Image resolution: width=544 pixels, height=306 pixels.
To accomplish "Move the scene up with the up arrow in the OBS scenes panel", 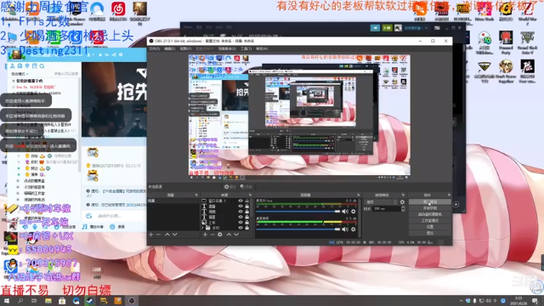I will point(167,235).
